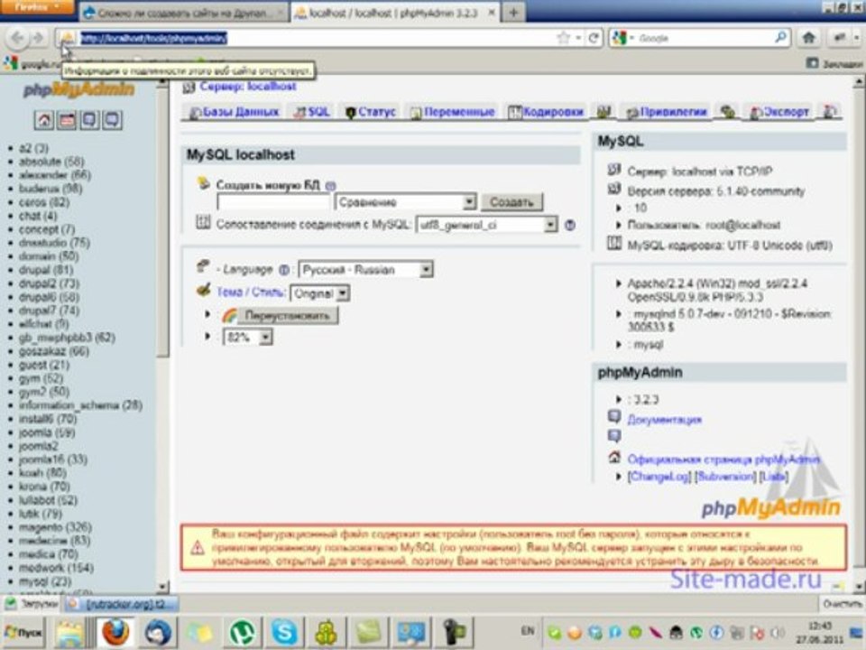Open utf8_general_ci connection collation dropdown

tap(486, 225)
